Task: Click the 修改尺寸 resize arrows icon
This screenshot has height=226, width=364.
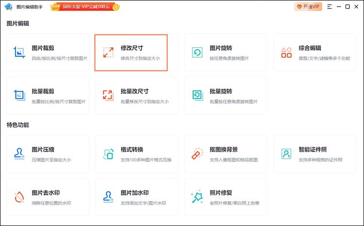Action: pyautogui.click(x=108, y=52)
